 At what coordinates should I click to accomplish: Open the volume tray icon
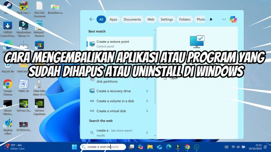point(238,147)
